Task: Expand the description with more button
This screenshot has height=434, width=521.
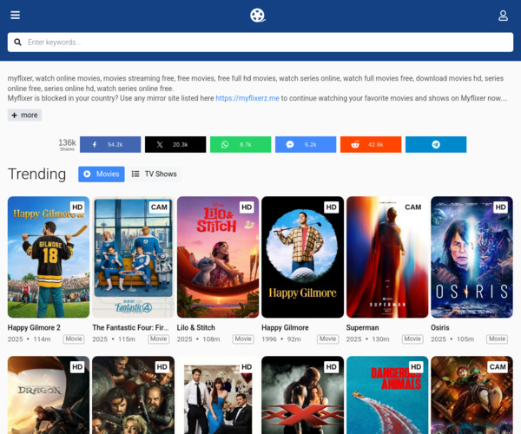Action: click(x=24, y=115)
